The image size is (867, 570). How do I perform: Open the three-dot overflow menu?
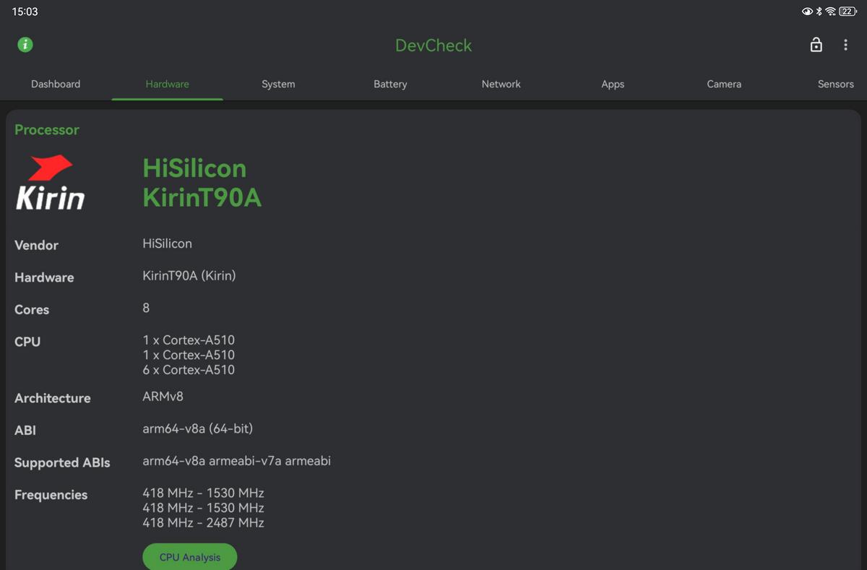coord(845,45)
